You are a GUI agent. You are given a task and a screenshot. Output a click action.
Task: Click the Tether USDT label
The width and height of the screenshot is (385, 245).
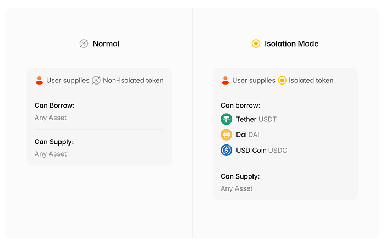(x=256, y=119)
